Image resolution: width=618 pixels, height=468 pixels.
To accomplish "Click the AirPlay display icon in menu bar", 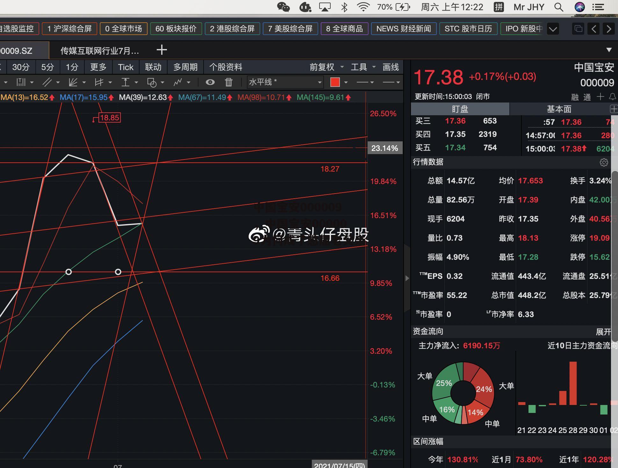I will click(325, 7).
